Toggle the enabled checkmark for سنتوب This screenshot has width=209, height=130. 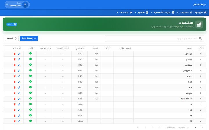30,65
